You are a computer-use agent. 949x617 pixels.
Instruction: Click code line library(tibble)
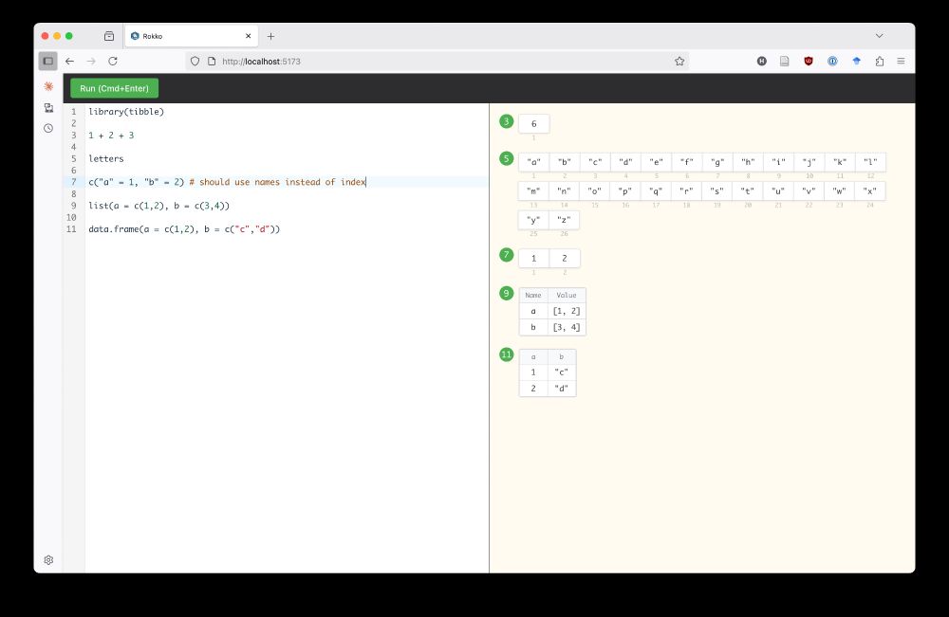[126, 112]
